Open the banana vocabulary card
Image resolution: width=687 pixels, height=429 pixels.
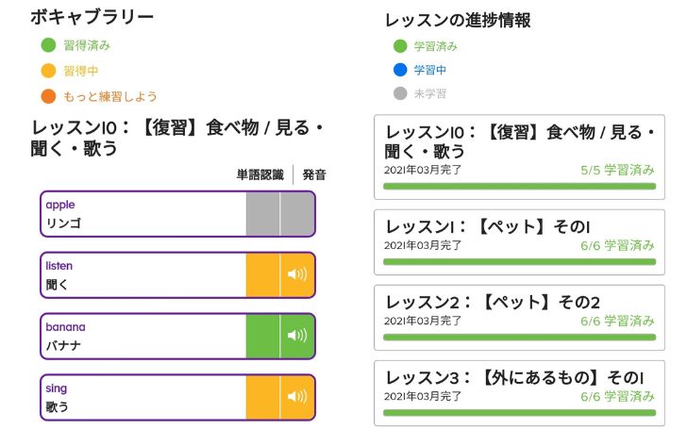pyautogui.click(x=177, y=336)
